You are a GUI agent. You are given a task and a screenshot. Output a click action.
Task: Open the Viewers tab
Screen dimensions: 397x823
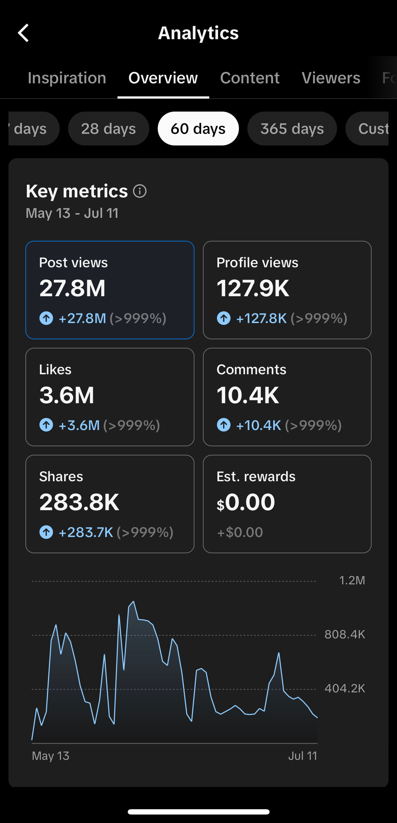331,78
